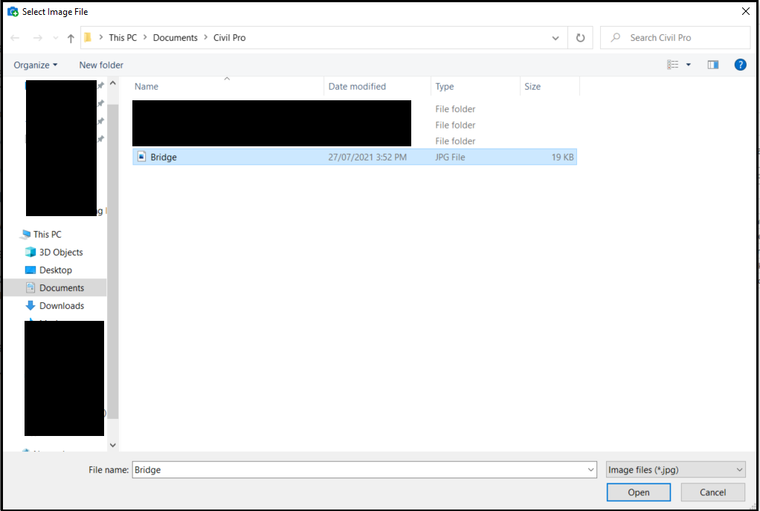Expand the File name history dropdown

591,469
